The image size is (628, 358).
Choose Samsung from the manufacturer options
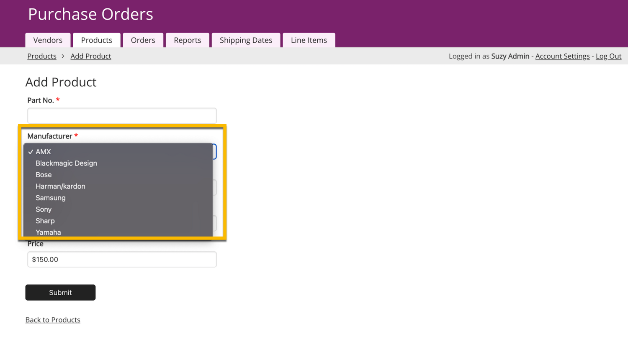[50, 198]
